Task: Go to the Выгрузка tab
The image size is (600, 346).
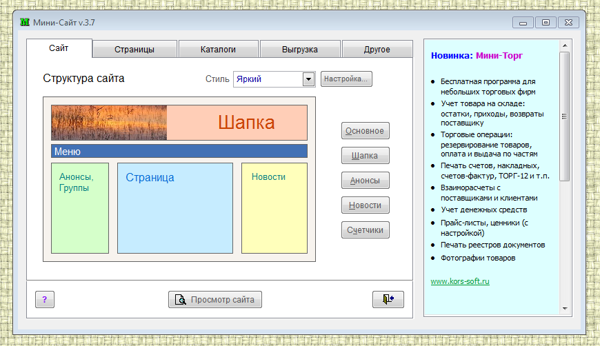Action: 300,50
